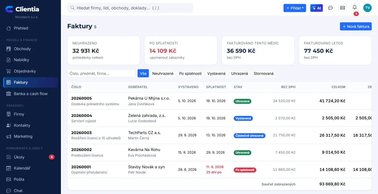Click the Neuhrazeno 32 931 Kč card
378x194 pixels.
coord(104,50)
